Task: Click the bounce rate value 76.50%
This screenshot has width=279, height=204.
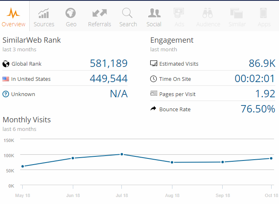Action: point(258,109)
